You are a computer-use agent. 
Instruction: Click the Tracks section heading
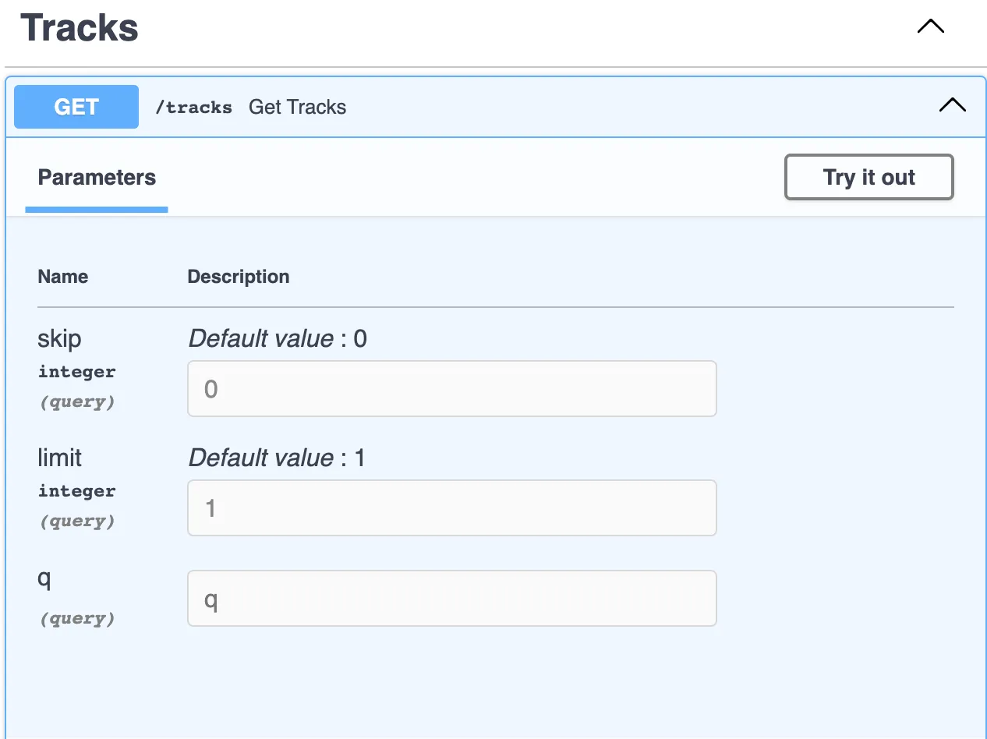click(80, 28)
